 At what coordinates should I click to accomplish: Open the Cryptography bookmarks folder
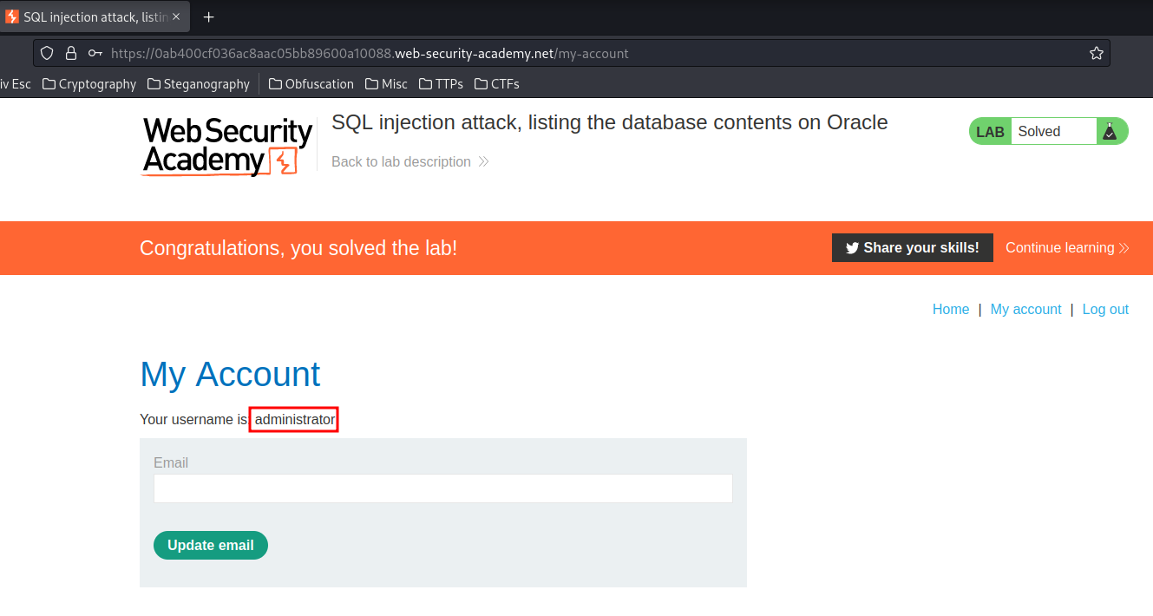(x=89, y=84)
